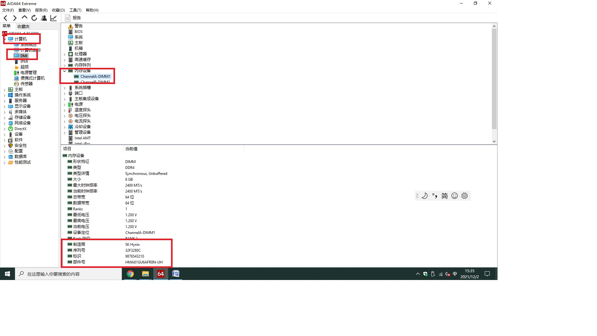
Task: Open AIDA64 icon in the taskbar
Action: pos(160,274)
